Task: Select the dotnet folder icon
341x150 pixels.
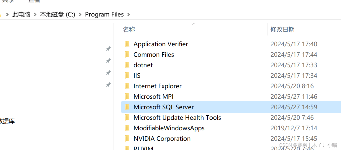Action: [x=127, y=65]
